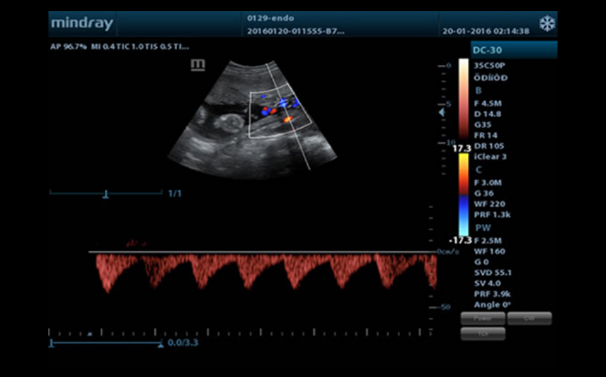Click the focus position arrow on depth scale
The height and width of the screenshot is (377, 606).
[442, 113]
